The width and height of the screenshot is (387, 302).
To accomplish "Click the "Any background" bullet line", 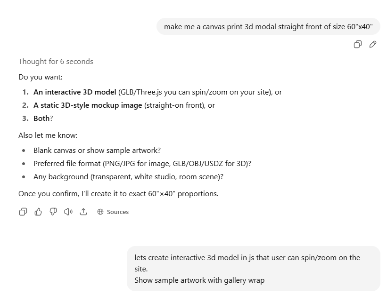I will [x=128, y=177].
